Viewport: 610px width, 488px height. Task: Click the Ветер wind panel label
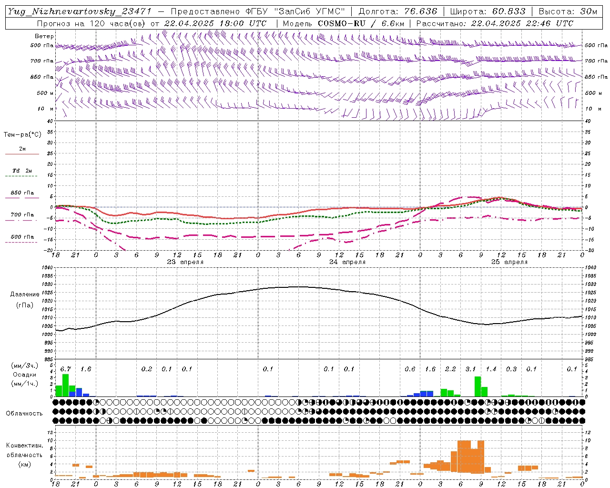[x=44, y=36]
